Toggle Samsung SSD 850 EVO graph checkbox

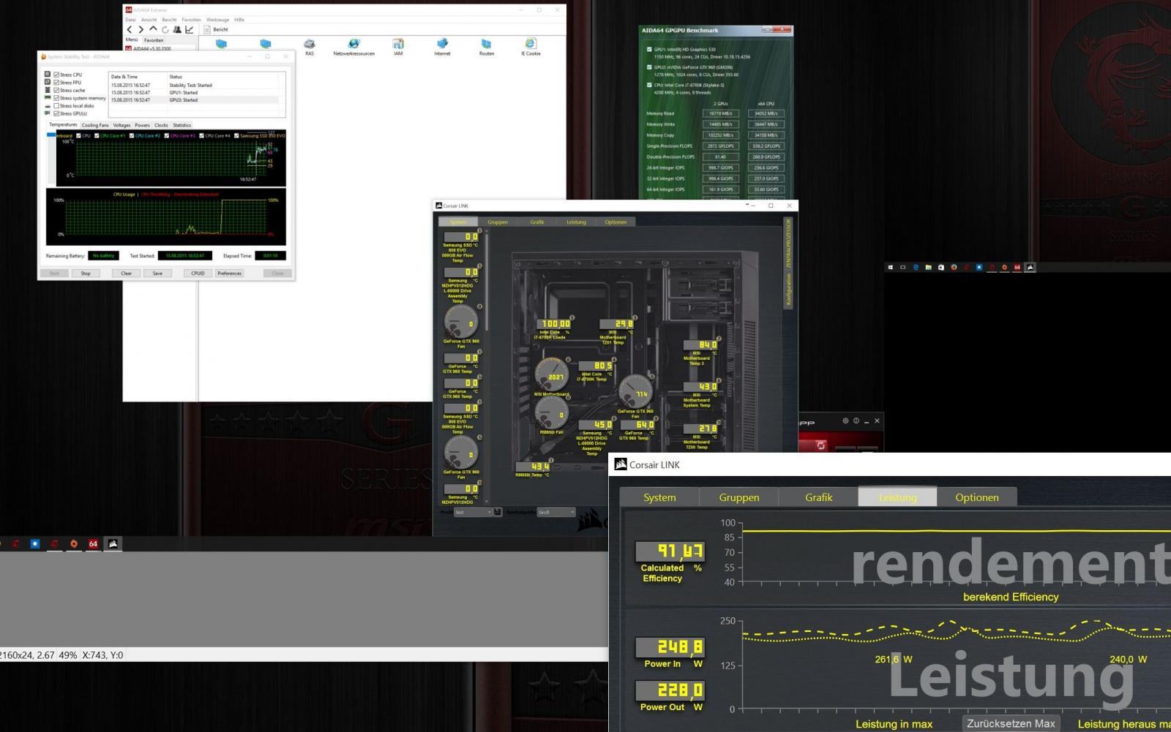click(x=236, y=135)
